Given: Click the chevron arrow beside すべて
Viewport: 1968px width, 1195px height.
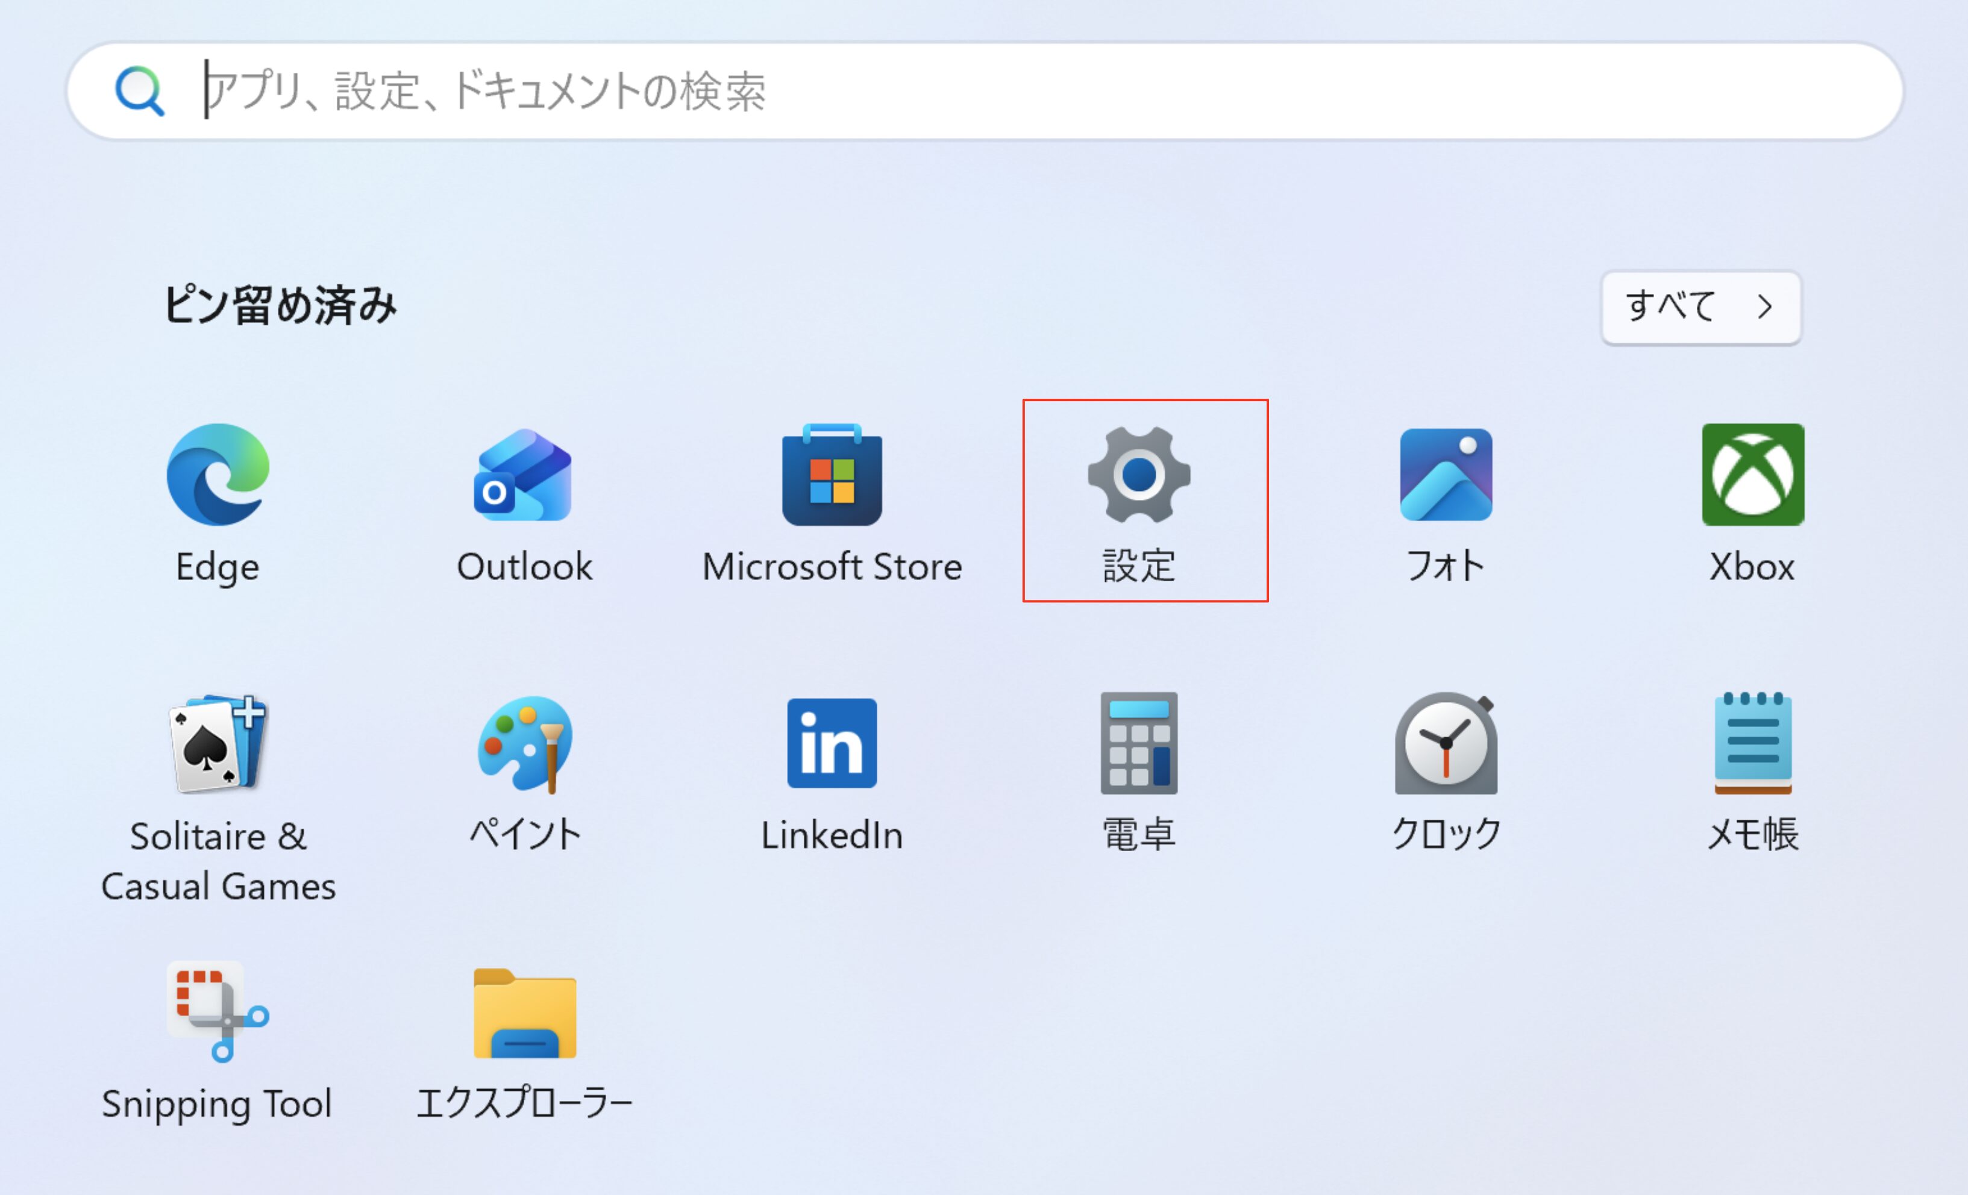Looking at the screenshot, I should [1765, 307].
